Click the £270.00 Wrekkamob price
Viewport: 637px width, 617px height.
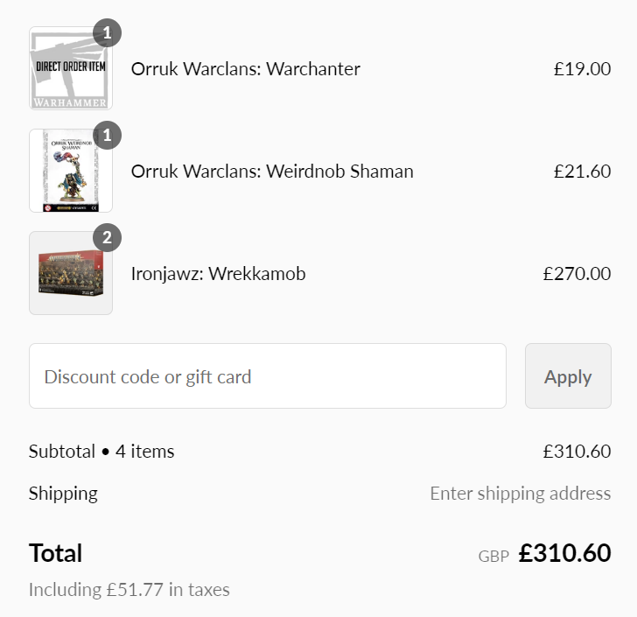tap(577, 274)
